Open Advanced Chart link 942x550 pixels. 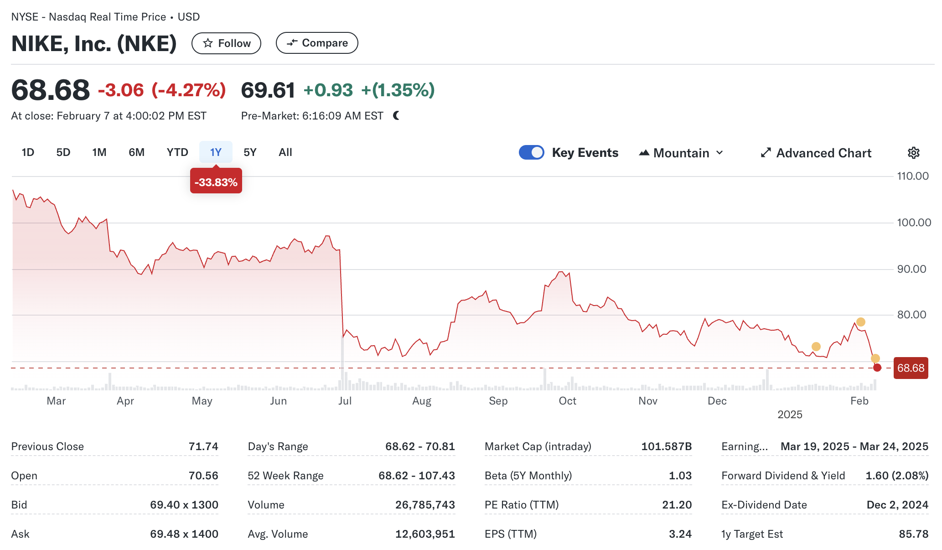(823, 153)
